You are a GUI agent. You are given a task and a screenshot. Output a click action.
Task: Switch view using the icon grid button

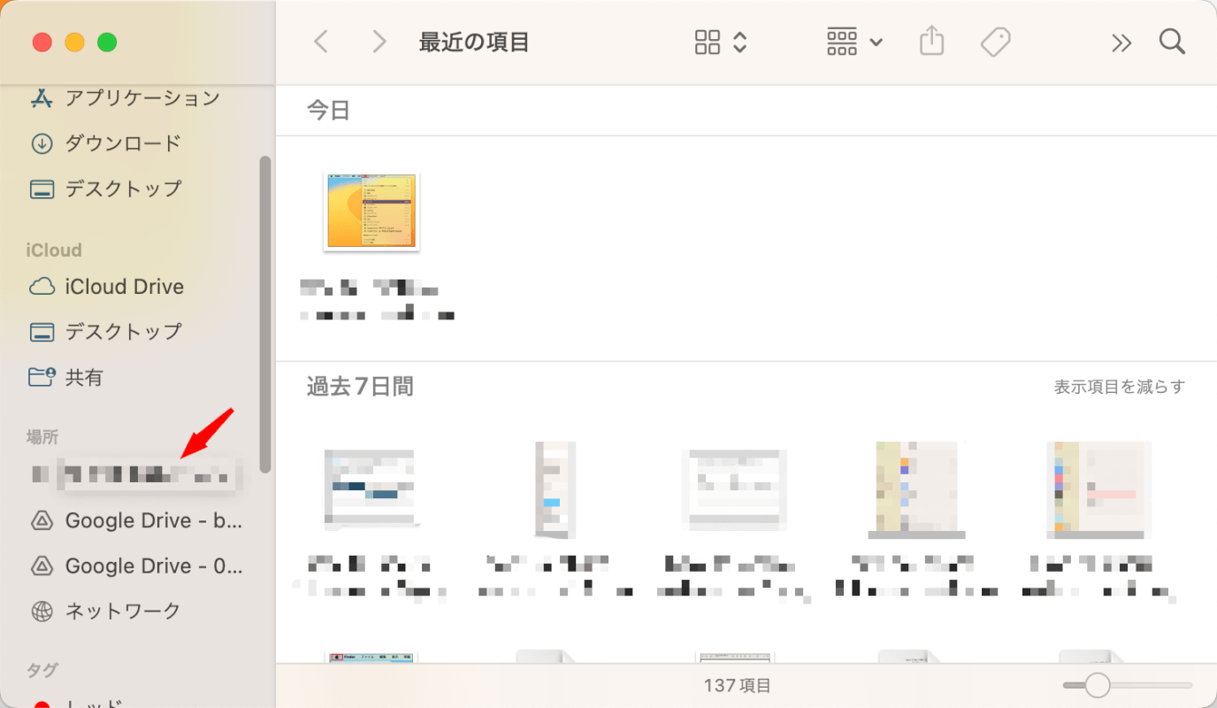[x=708, y=42]
